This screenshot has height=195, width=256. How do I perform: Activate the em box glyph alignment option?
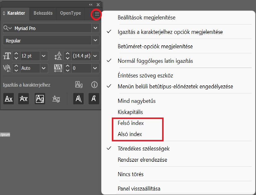click(x=40, y=99)
